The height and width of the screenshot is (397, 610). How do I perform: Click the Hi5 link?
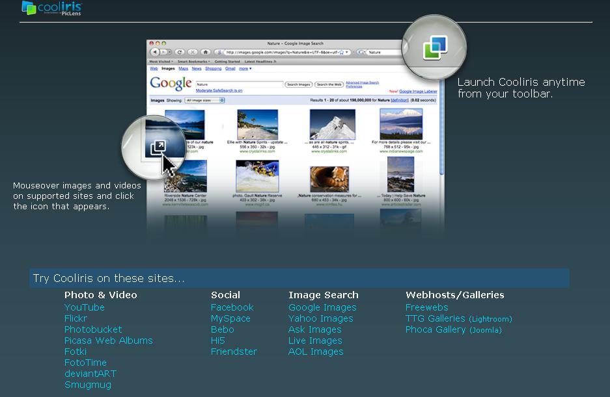(x=218, y=340)
